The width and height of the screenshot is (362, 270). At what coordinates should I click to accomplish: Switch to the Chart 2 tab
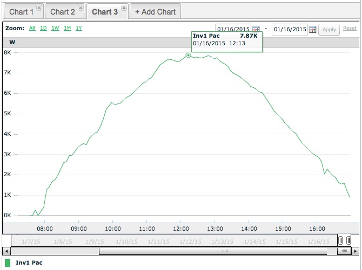[x=63, y=11]
